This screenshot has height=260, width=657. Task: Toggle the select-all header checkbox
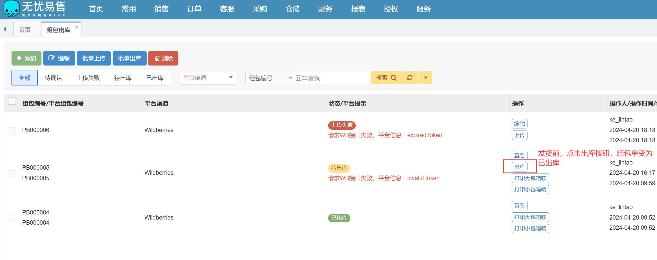coord(12,101)
